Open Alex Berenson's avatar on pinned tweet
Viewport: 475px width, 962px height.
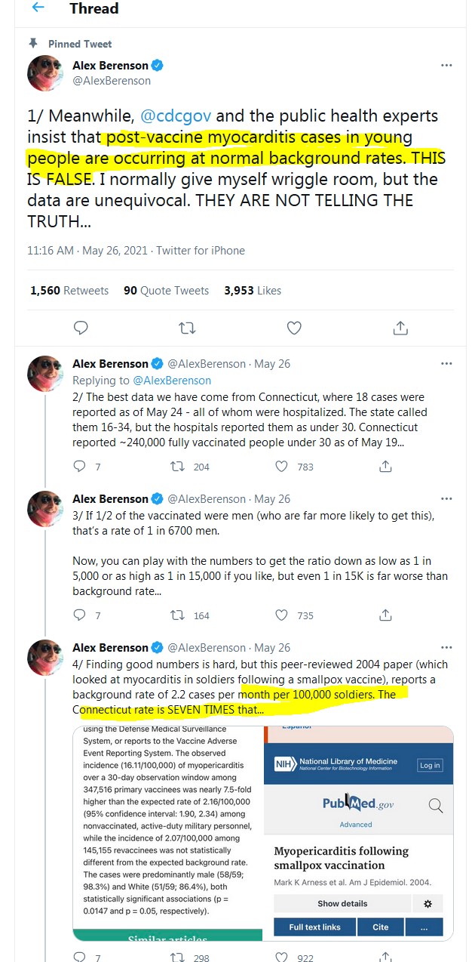[x=45, y=73]
